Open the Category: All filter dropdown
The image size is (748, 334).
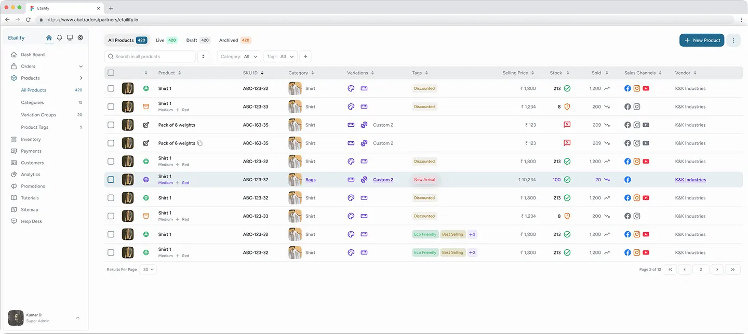pyautogui.click(x=239, y=57)
